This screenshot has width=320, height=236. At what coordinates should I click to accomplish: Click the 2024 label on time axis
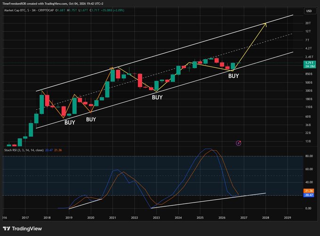coord(178,218)
